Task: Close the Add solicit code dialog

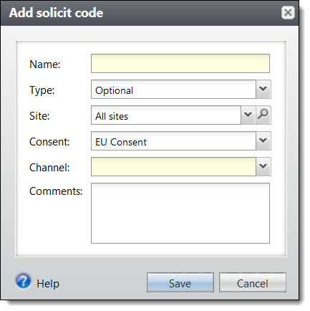Action: (288, 12)
